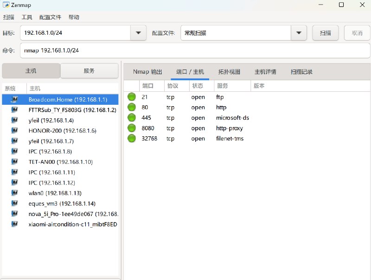This screenshot has height=280, width=371.
Task: Open the 配置文件 profile dropdown
Action: tap(299, 33)
